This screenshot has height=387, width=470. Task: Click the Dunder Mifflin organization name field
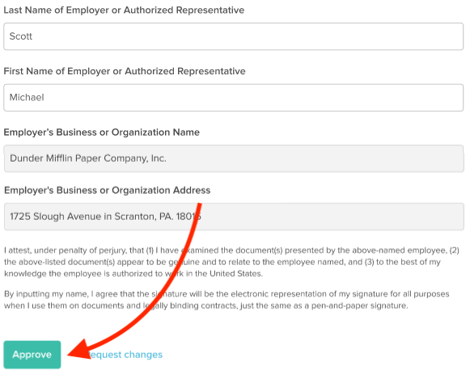[x=234, y=158]
